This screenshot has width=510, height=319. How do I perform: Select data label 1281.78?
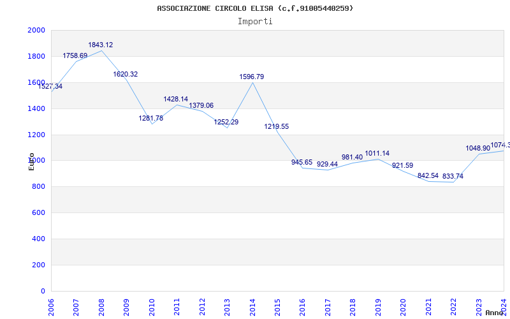pyautogui.click(x=151, y=118)
